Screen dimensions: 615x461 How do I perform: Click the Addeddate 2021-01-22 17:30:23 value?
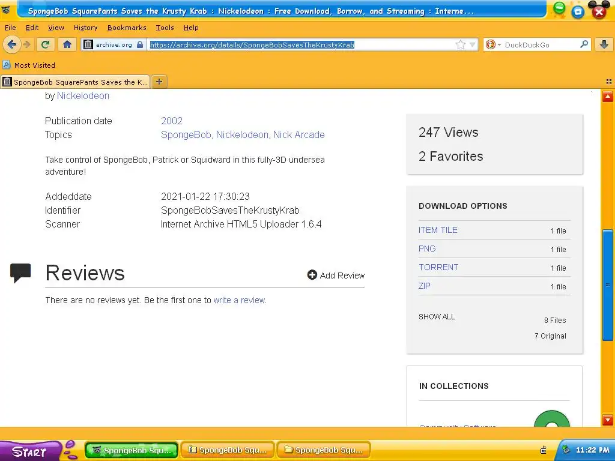(205, 196)
